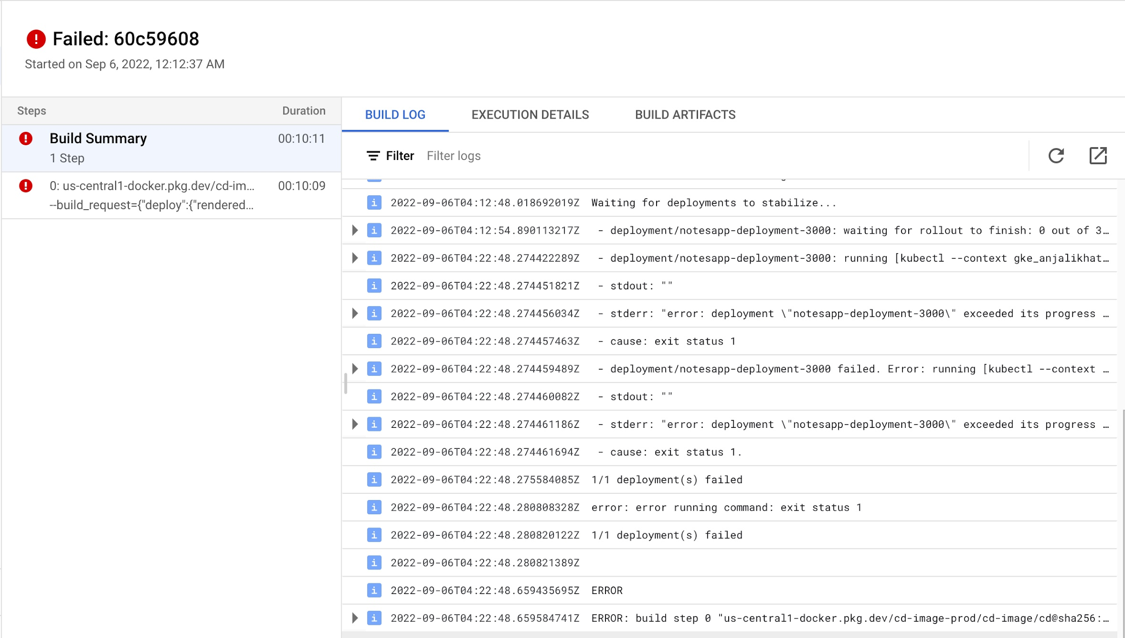Click the red failed icon beside build title
The width and height of the screenshot is (1125, 638).
pos(36,39)
